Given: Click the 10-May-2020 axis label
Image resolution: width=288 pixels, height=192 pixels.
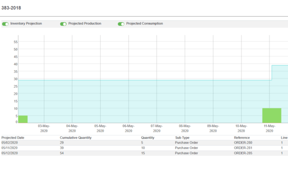Looking at the screenshot, I should pyautogui.click(x=241, y=129).
